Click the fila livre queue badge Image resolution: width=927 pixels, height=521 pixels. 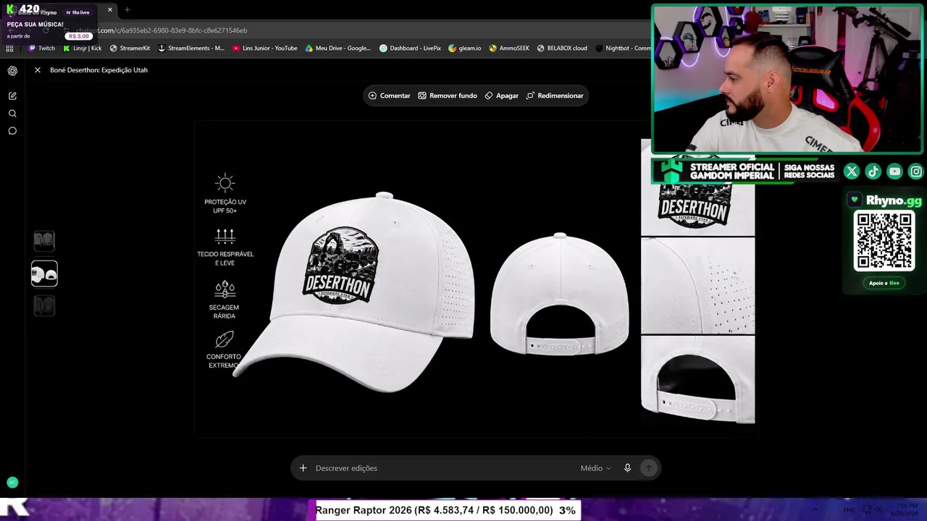pos(77,12)
